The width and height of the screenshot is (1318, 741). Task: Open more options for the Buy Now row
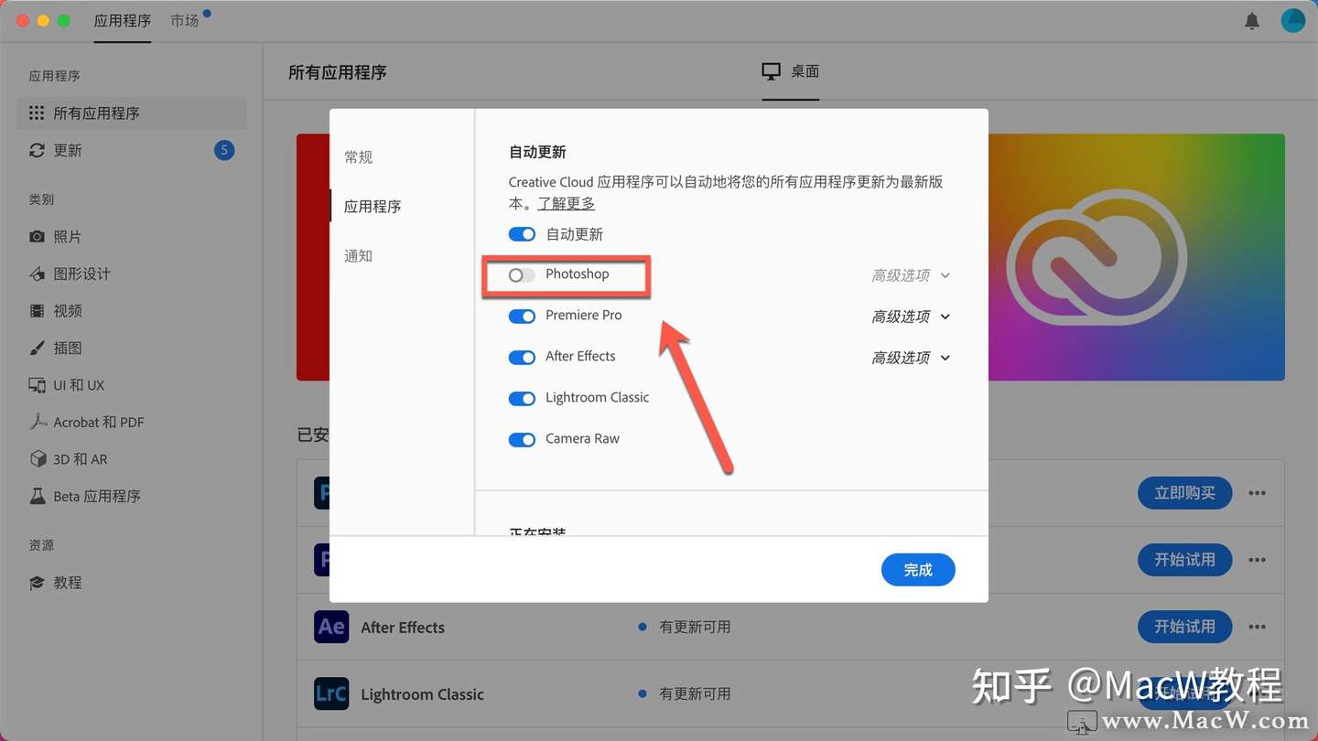tap(1258, 493)
